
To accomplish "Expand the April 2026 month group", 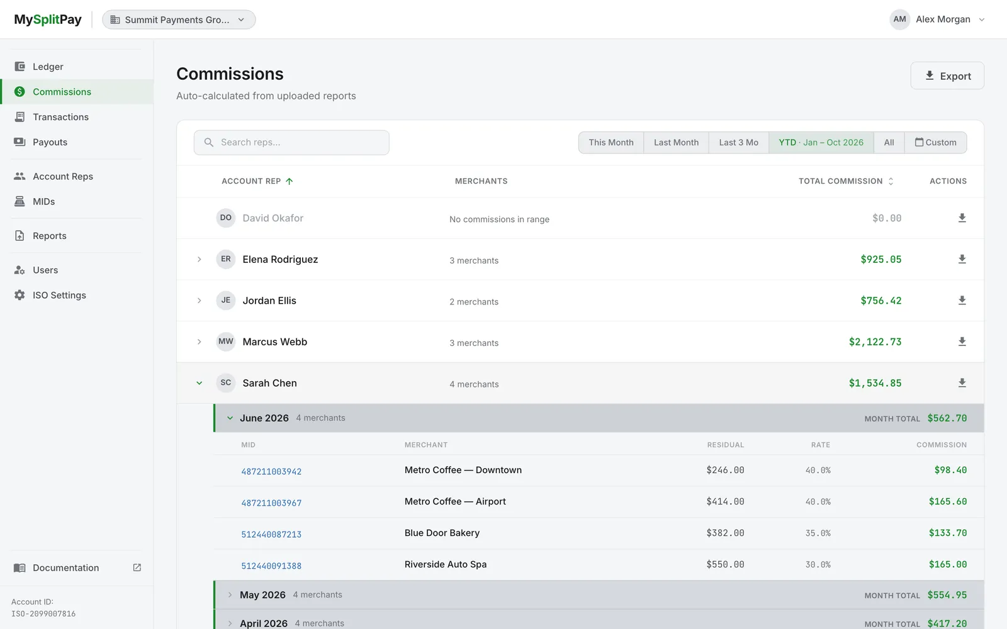I will tap(230, 623).
